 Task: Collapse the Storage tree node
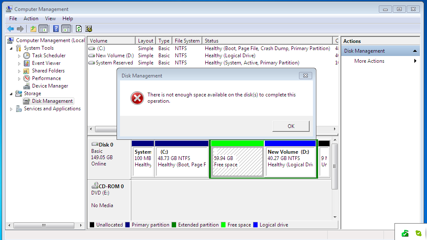tap(11, 94)
